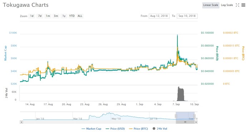Set zoom range to YTD
Viewport: 250px width, 132px height.
72,16
